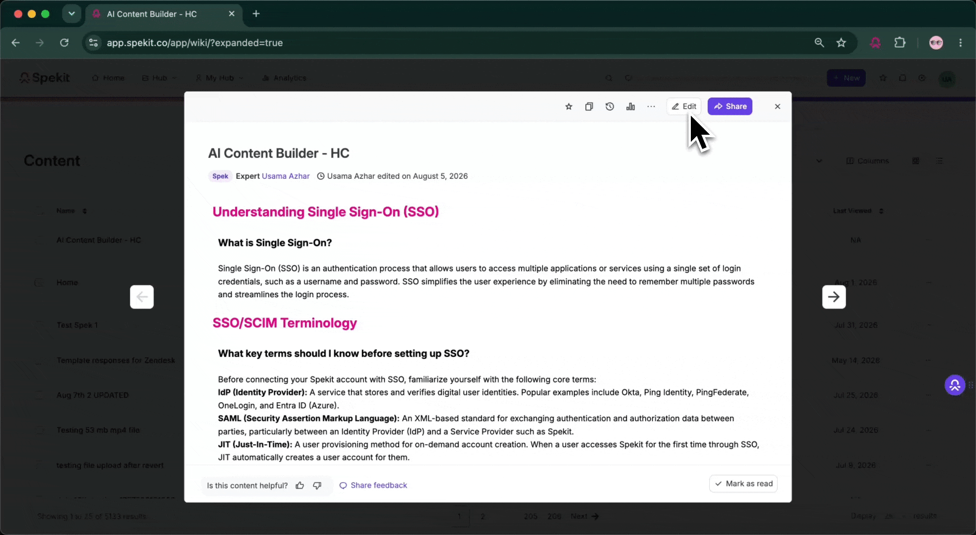Click the New button in the header

[846, 78]
